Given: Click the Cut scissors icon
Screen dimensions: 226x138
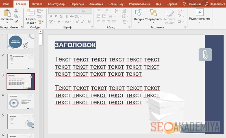Looking at the screenshot, I should (x=16, y=11).
